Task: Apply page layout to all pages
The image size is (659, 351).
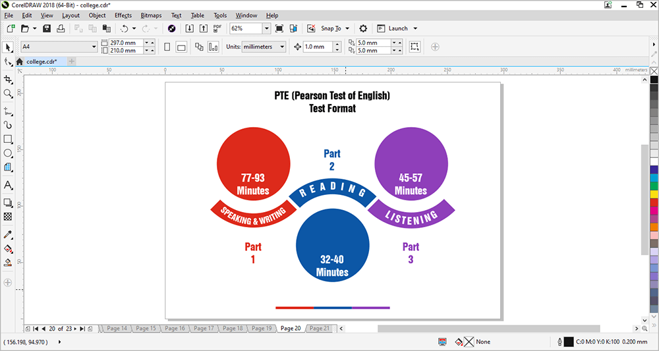Action: [x=199, y=47]
